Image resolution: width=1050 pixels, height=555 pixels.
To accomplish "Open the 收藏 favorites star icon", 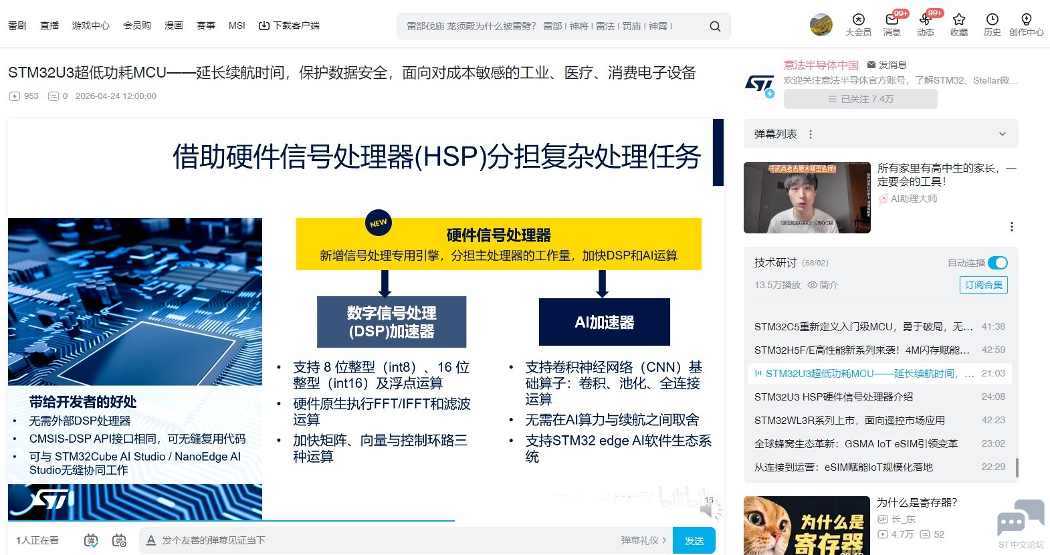I will tap(959, 20).
